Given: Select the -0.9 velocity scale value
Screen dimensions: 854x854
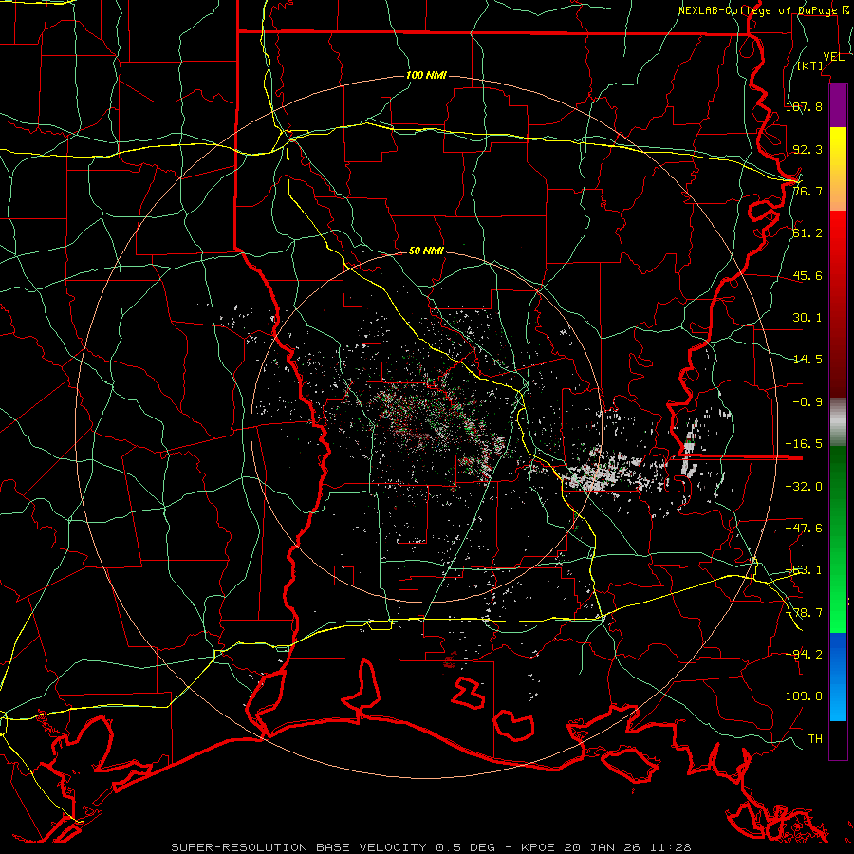Looking at the screenshot, I should pos(808,402).
